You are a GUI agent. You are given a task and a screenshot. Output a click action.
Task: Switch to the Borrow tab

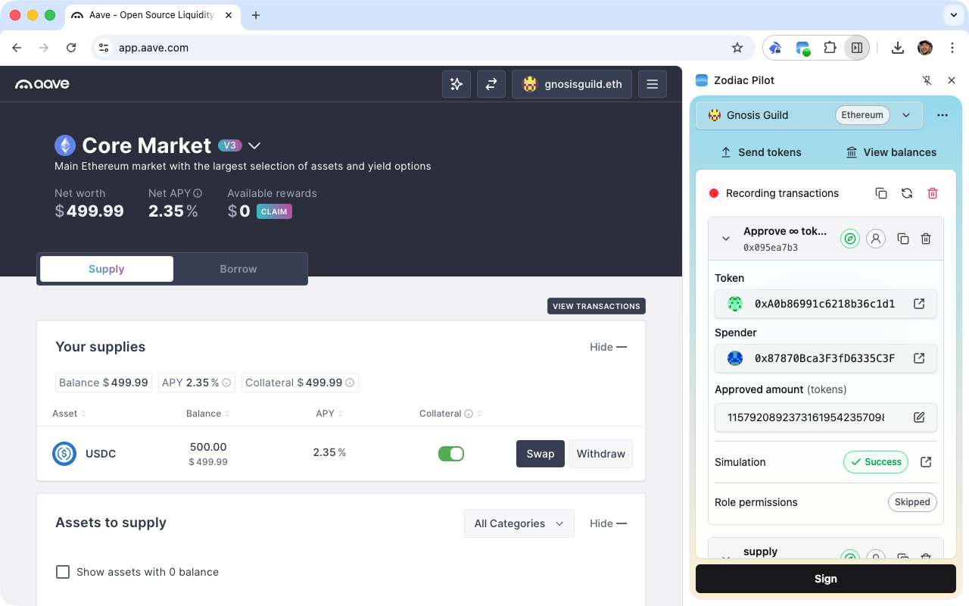[x=238, y=269]
